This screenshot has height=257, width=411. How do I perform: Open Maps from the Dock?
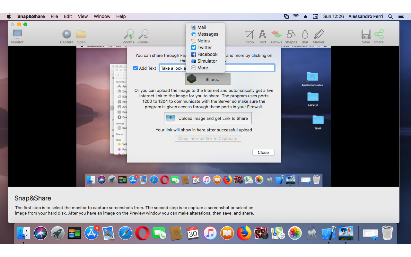point(278,233)
